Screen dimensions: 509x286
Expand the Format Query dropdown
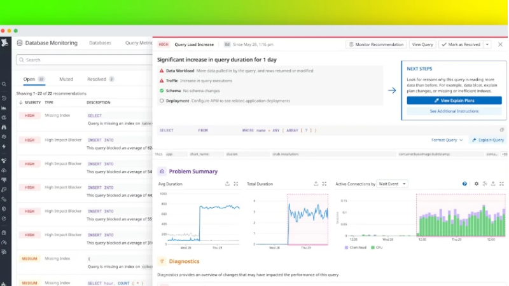coord(447,140)
